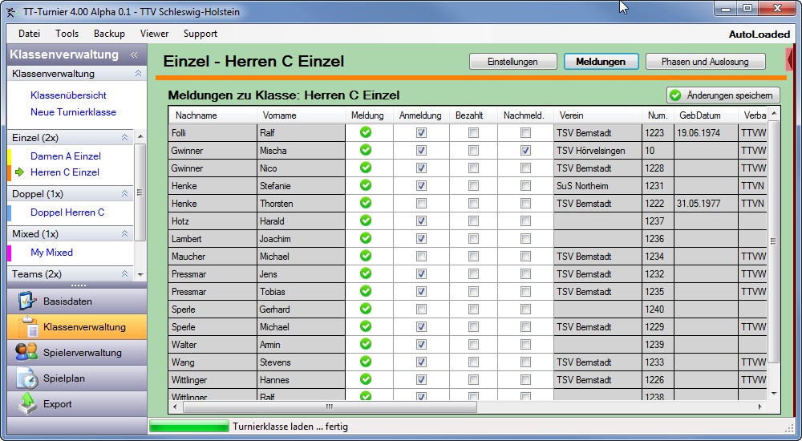This screenshot has height=441, width=802.
Task: Click the horizontal scrollbar of the table
Action: [401, 407]
